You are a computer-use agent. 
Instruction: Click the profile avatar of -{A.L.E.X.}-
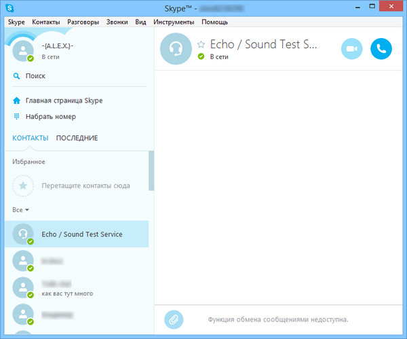click(23, 50)
